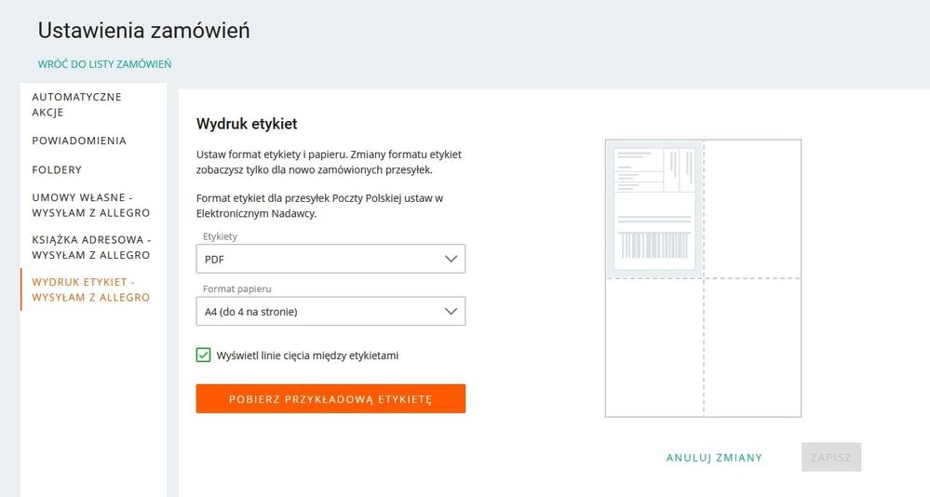Expand the Format papieru chevron arrow

click(452, 311)
